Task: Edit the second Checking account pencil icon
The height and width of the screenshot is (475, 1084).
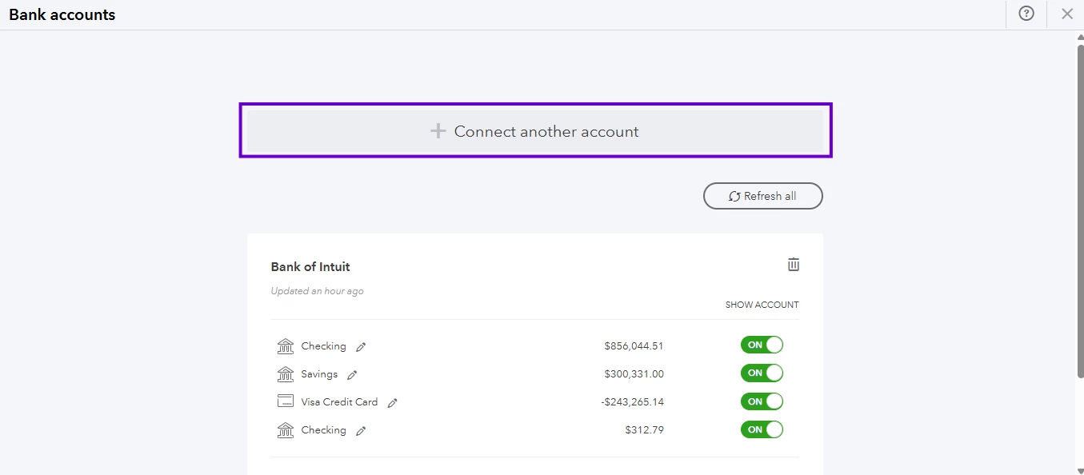Action: [x=361, y=431]
